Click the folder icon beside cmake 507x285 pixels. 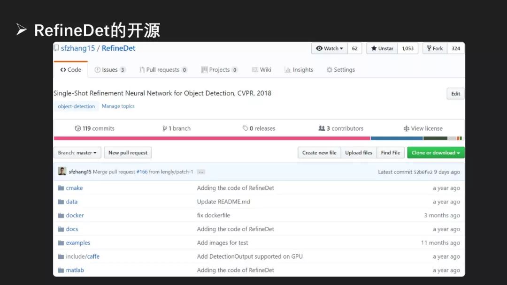pyautogui.click(x=61, y=188)
